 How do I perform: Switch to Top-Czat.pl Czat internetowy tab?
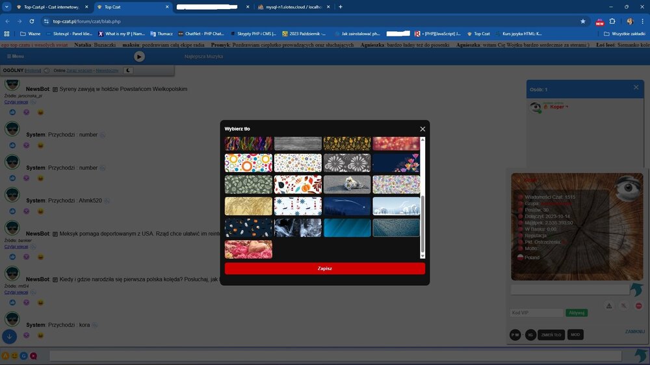click(x=52, y=7)
